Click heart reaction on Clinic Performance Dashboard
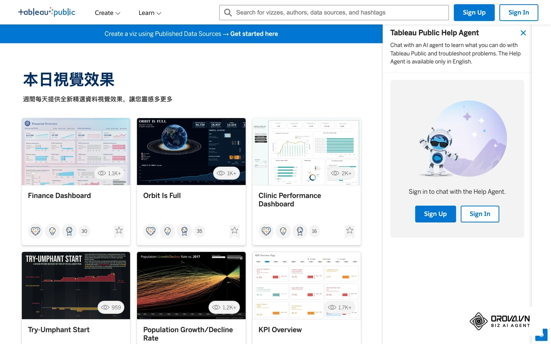This screenshot has height=344, width=551. coord(266,231)
